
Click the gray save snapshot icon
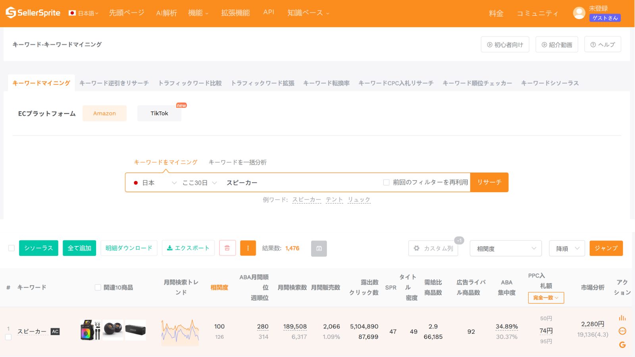click(319, 248)
